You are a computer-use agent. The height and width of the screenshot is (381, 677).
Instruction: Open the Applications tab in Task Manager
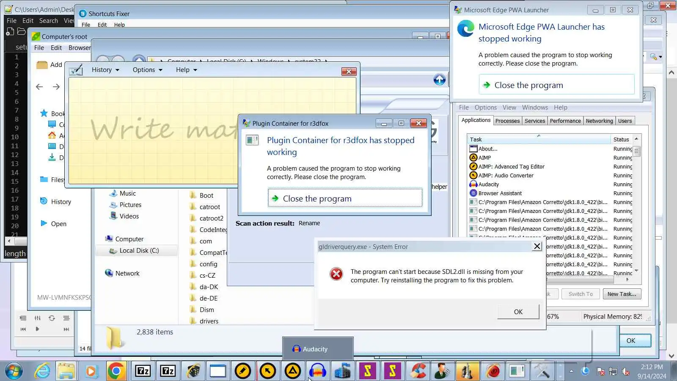(476, 120)
